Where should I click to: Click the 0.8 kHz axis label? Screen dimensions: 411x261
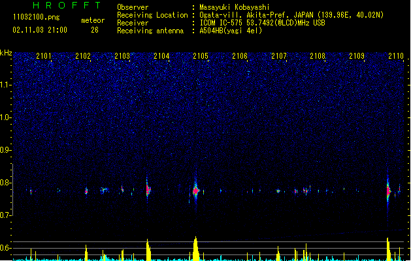click(x=6, y=183)
